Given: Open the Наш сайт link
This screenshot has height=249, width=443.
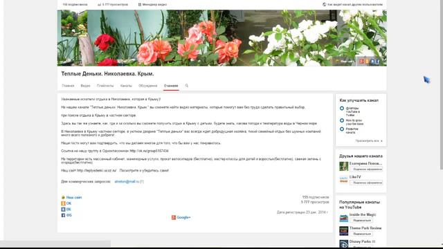Looking at the screenshot, I should click(x=74, y=197).
